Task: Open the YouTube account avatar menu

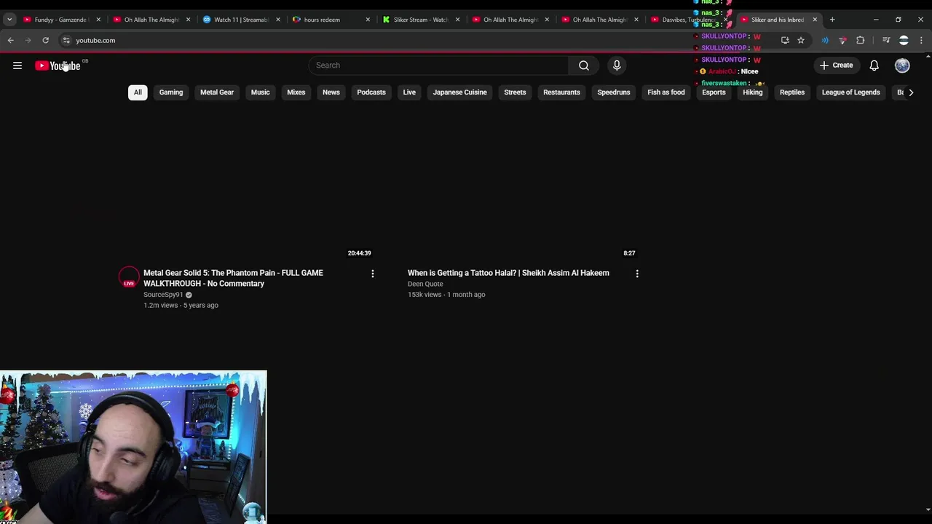Action: (902, 65)
